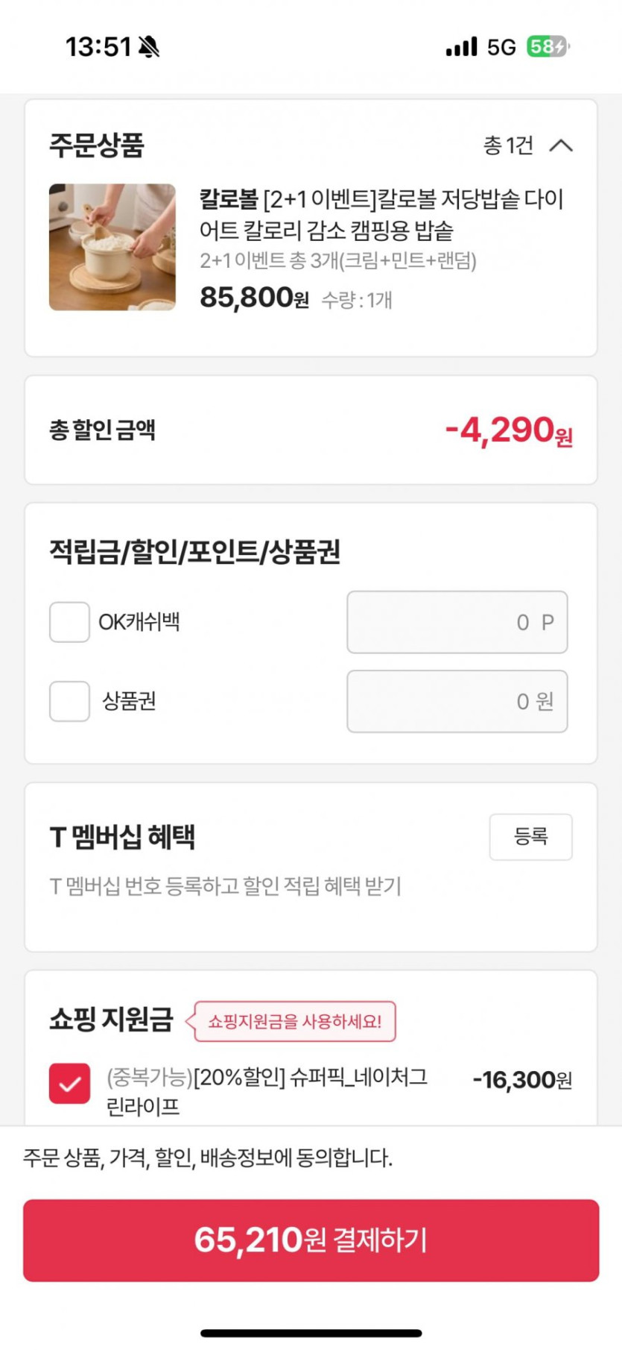Collapse the 주문상품 section chevron
Viewport: 622px width, 1350px height.
(561, 145)
